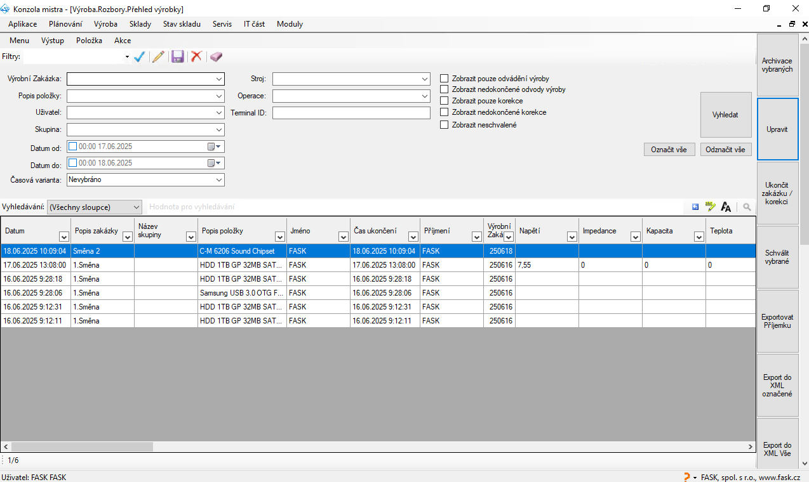The height and width of the screenshot is (482, 809).
Task: Click the 'Označit vše' button
Action: [x=669, y=150]
